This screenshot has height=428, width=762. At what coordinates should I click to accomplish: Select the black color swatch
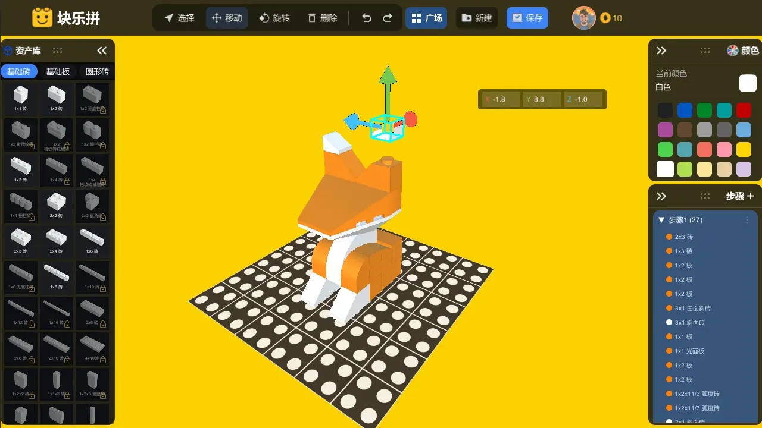pos(665,110)
